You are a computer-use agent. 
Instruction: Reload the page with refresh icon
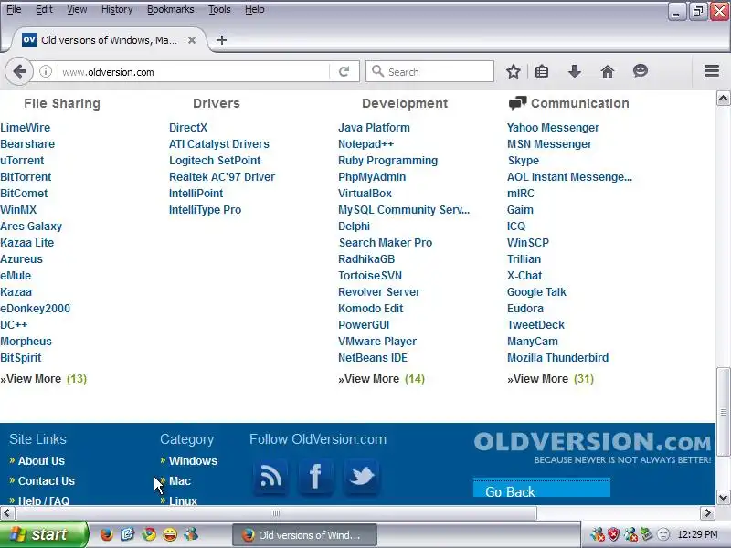tap(344, 72)
